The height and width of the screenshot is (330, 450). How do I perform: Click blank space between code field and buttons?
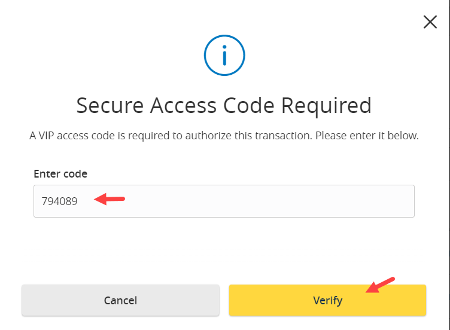coord(224,251)
